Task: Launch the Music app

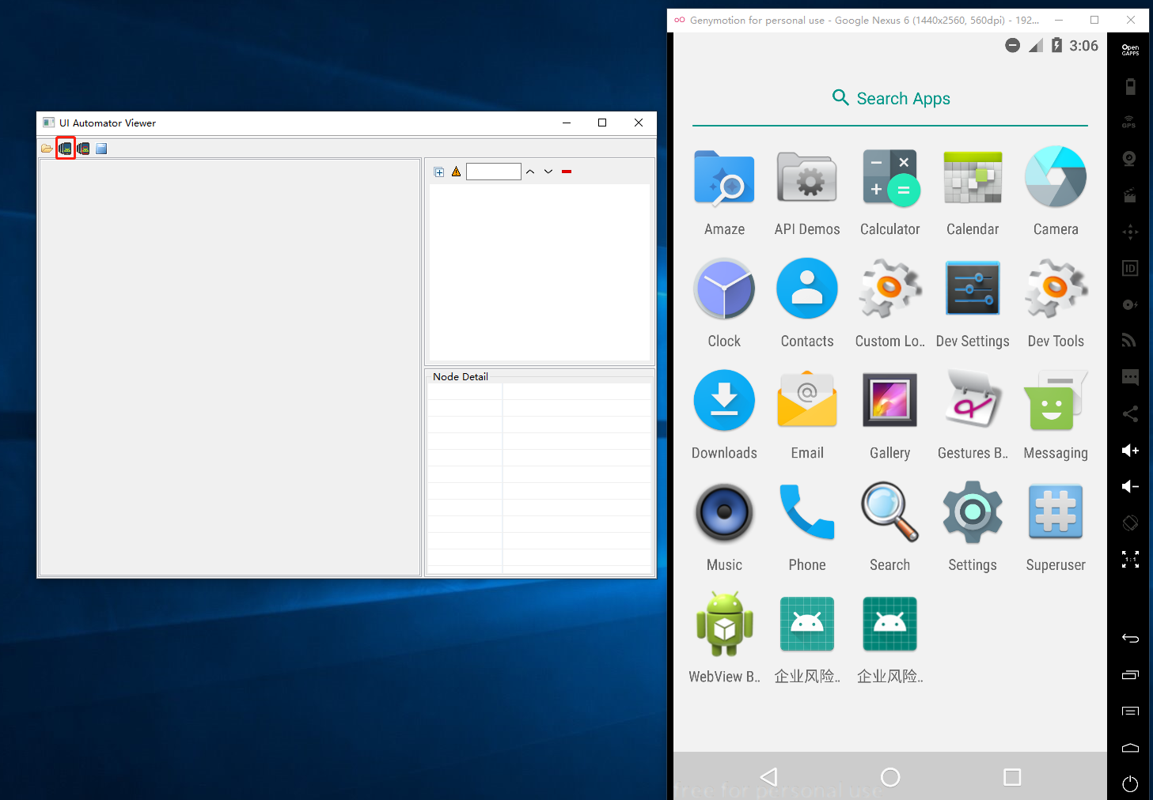Action: pyautogui.click(x=724, y=528)
